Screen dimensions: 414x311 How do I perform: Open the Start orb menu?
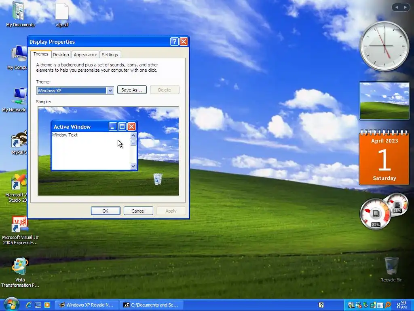pos(11,304)
